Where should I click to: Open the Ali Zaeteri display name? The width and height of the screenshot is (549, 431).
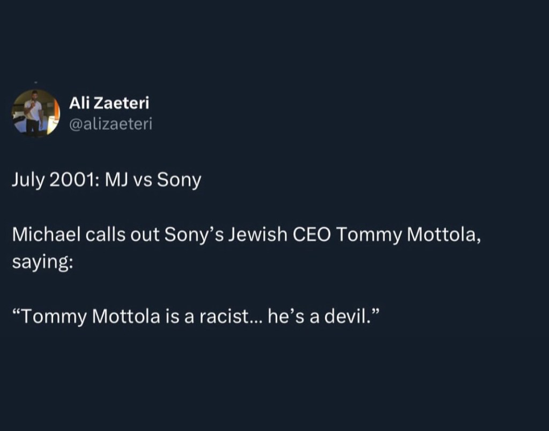[x=109, y=103]
